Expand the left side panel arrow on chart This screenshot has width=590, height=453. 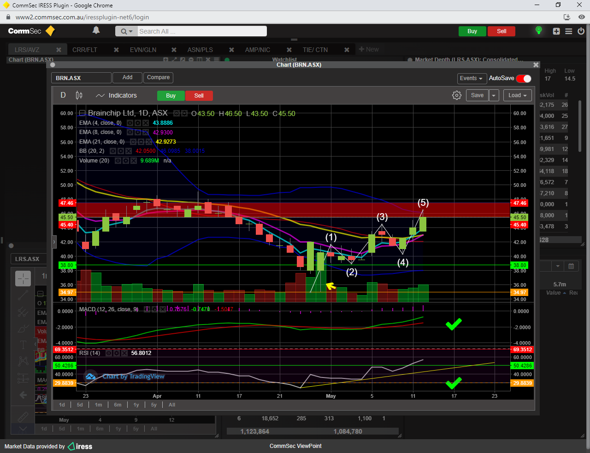point(54,242)
